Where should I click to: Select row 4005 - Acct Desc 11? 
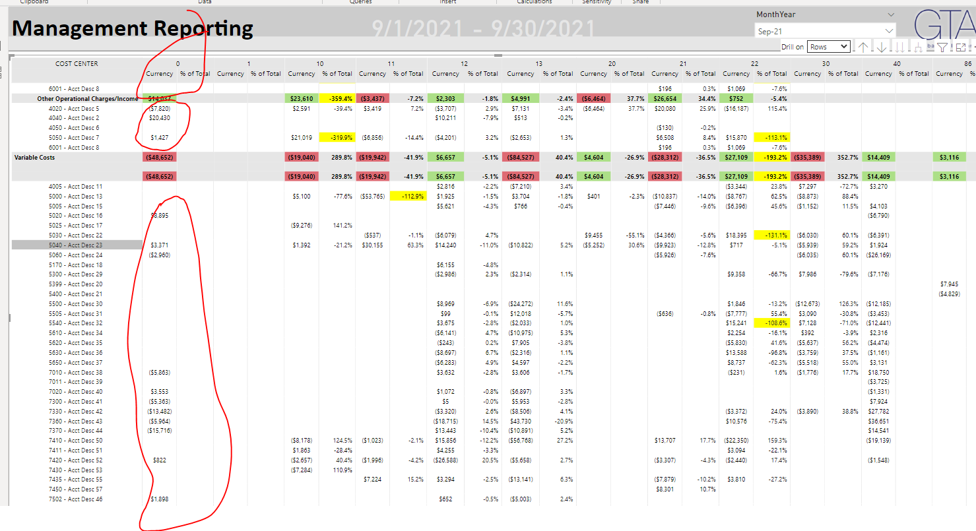(x=76, y=187)
